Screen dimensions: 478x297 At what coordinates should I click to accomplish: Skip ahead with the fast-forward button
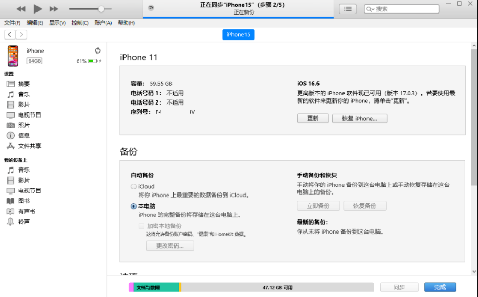(54, 9)
